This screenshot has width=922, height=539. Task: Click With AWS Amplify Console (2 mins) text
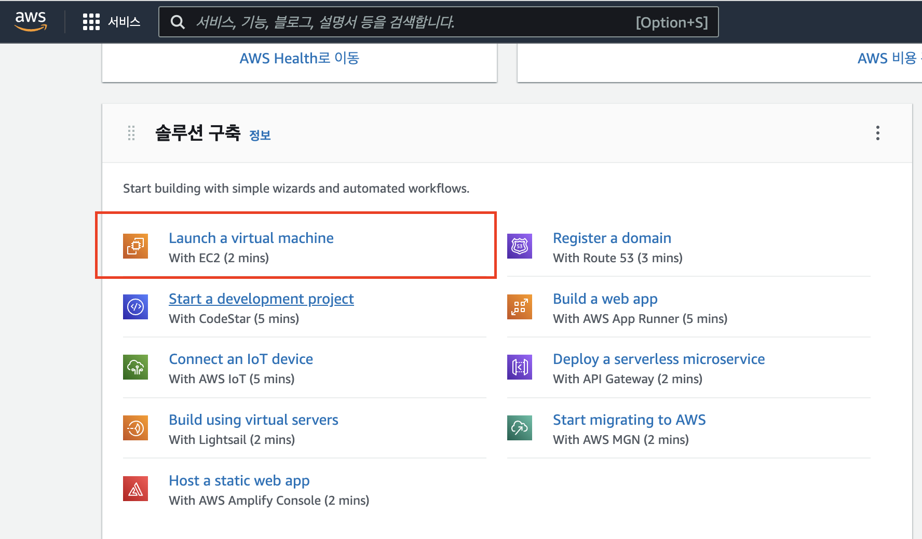pos(269,501)
